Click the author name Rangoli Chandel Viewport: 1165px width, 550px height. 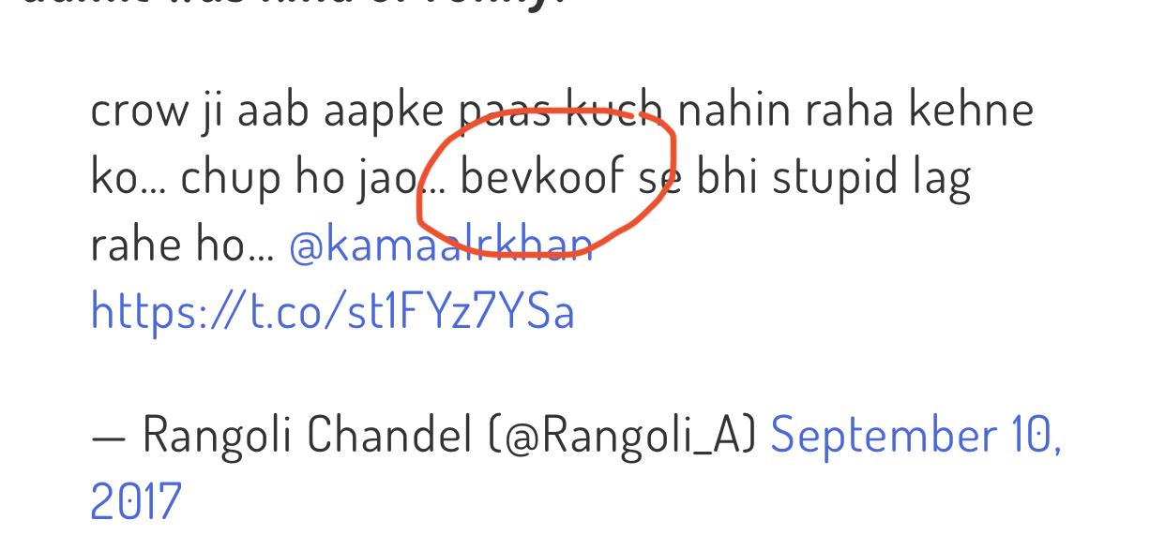click(307, 436)
